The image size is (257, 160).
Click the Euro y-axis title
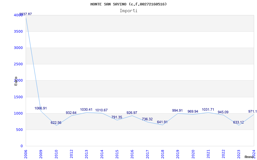[16, 81]
